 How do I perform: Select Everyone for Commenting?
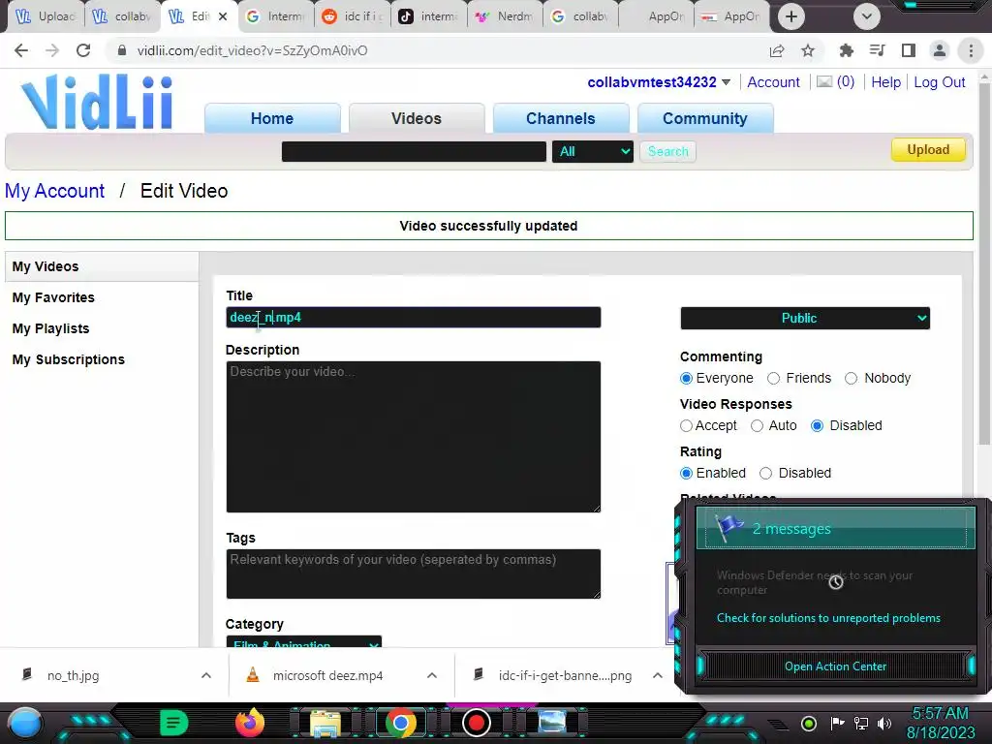pos(686,379)
